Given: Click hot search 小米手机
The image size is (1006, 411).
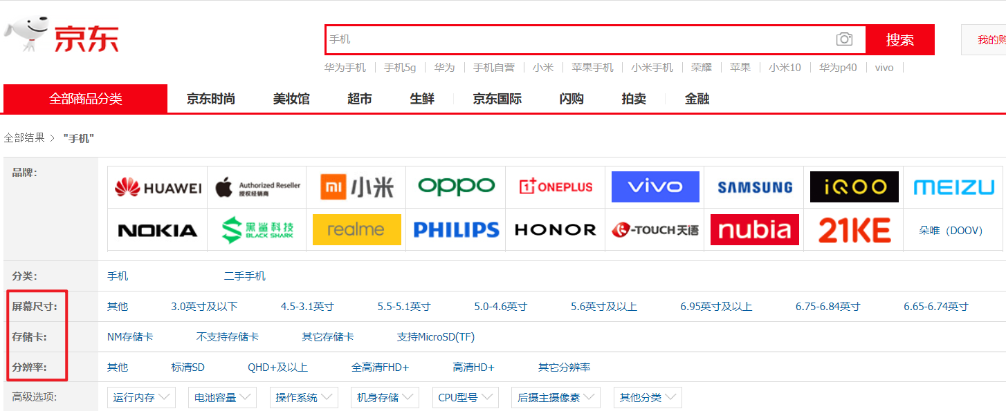Looking at the screenshot, I should point(652,67).
